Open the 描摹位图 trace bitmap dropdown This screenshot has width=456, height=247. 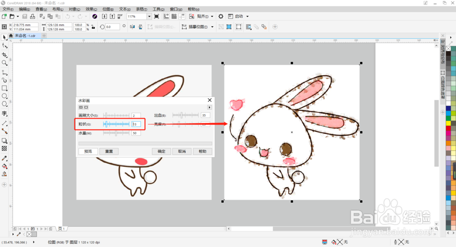(212, 27)
